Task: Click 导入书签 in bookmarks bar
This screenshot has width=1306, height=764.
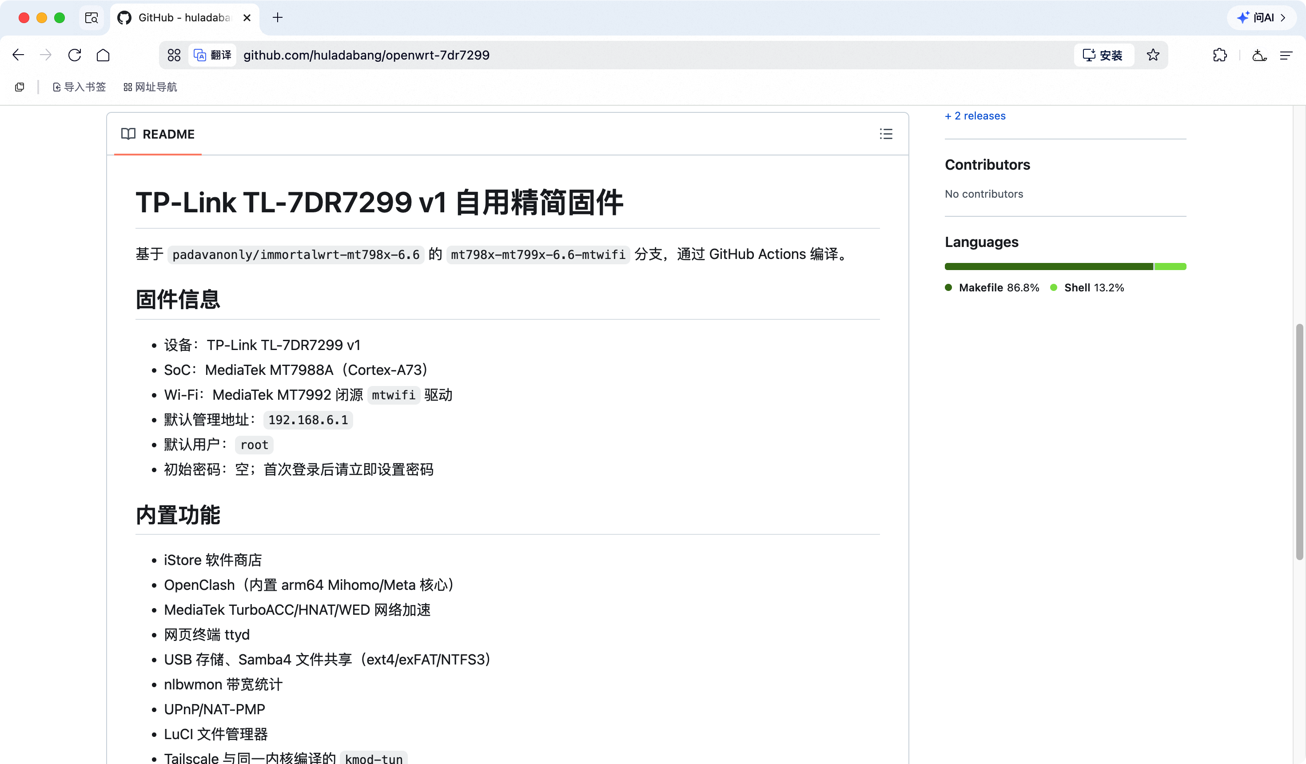Action: coord(79,87)
